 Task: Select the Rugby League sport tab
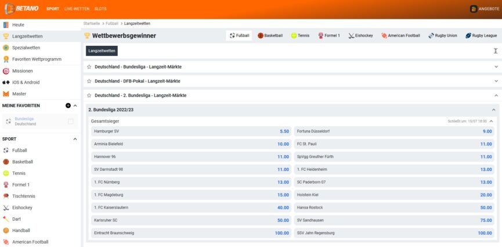click(x=481, y=35)
